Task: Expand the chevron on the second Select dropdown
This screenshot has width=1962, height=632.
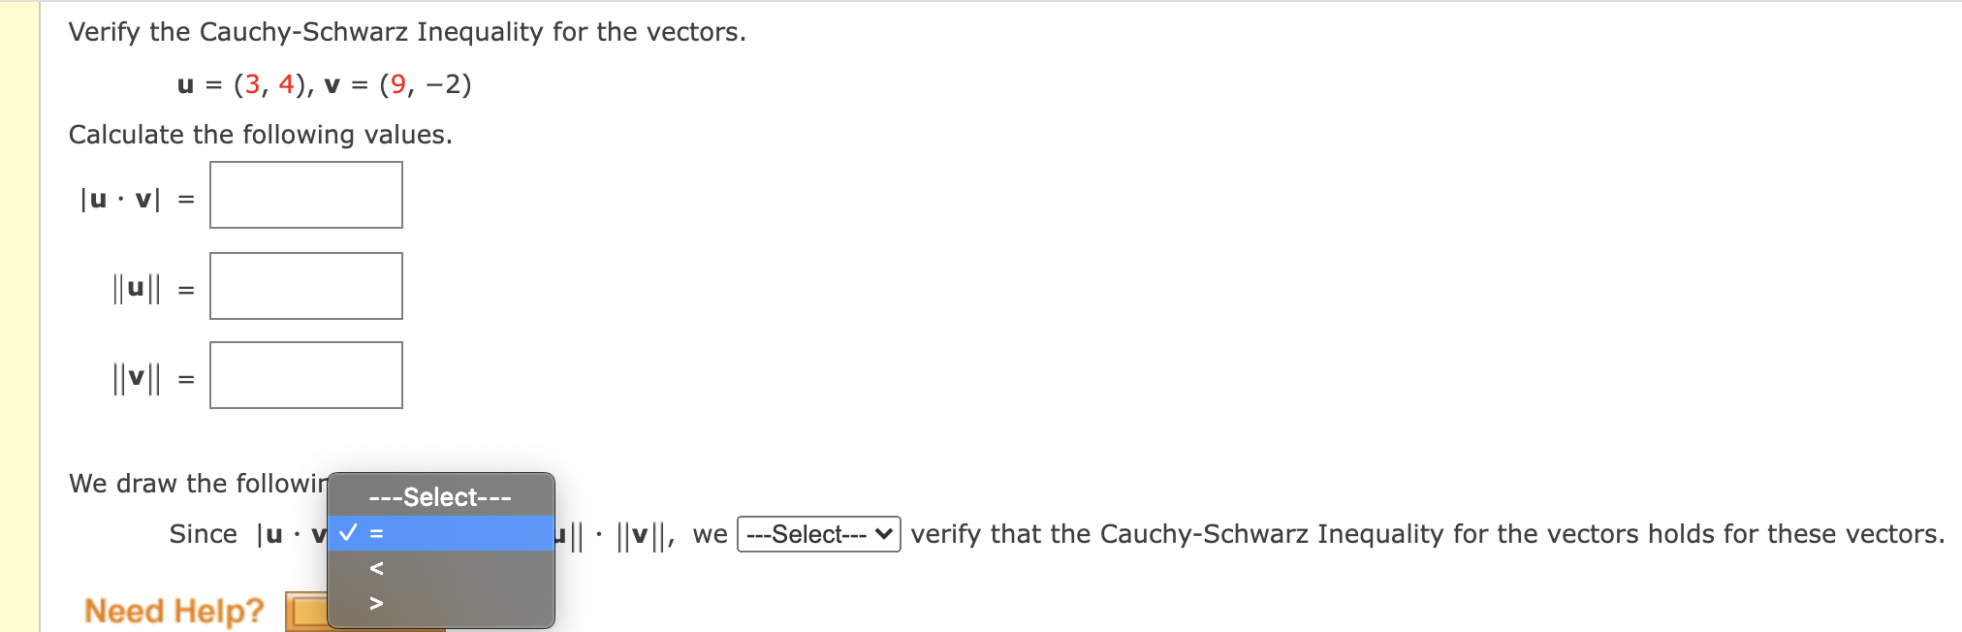Action: coord(882,533)
